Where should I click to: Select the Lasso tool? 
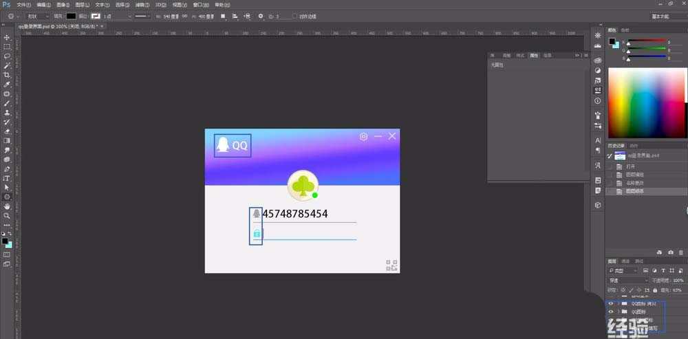pyautogui.click(x=7, y=56)
